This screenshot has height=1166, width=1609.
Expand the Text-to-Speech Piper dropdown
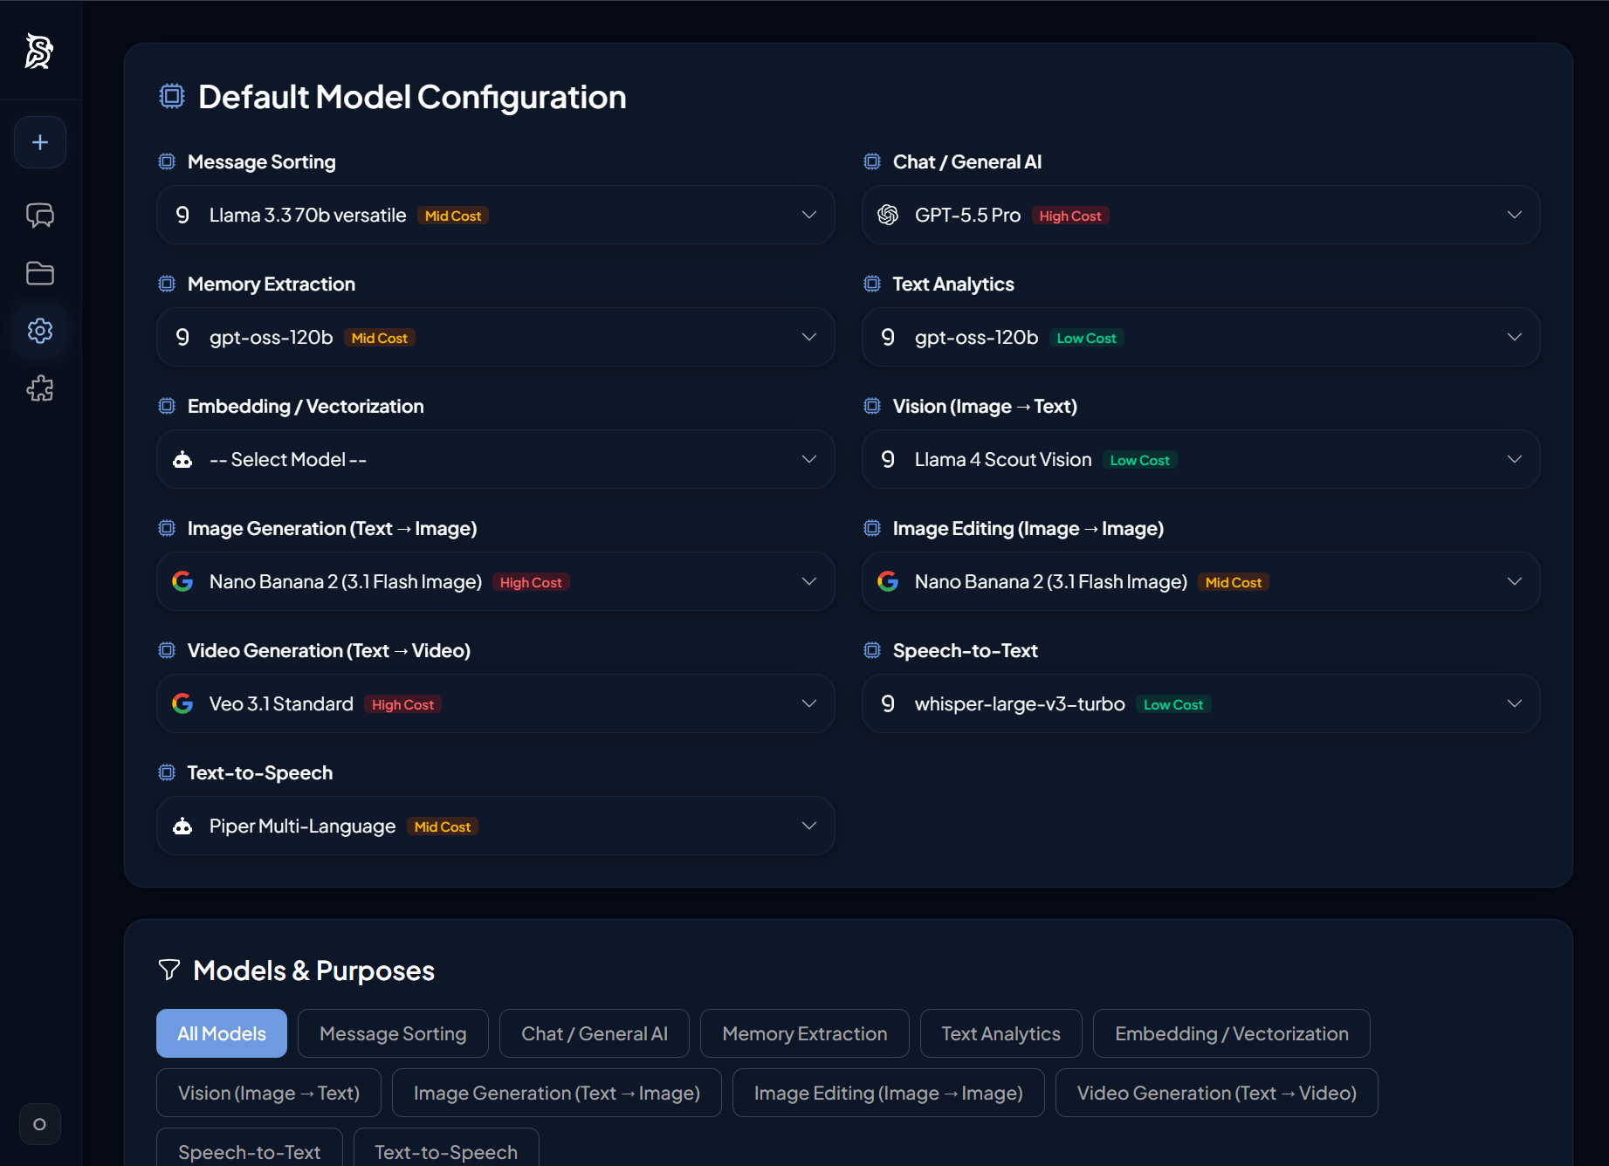496,826
